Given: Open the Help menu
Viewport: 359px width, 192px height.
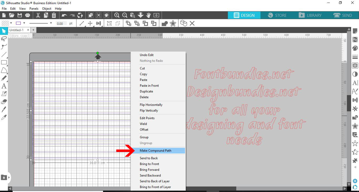Looking at the screenshot, I should (58, 9).
